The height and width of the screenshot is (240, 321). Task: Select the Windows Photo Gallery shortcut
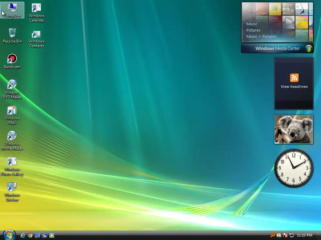point(12,166)
